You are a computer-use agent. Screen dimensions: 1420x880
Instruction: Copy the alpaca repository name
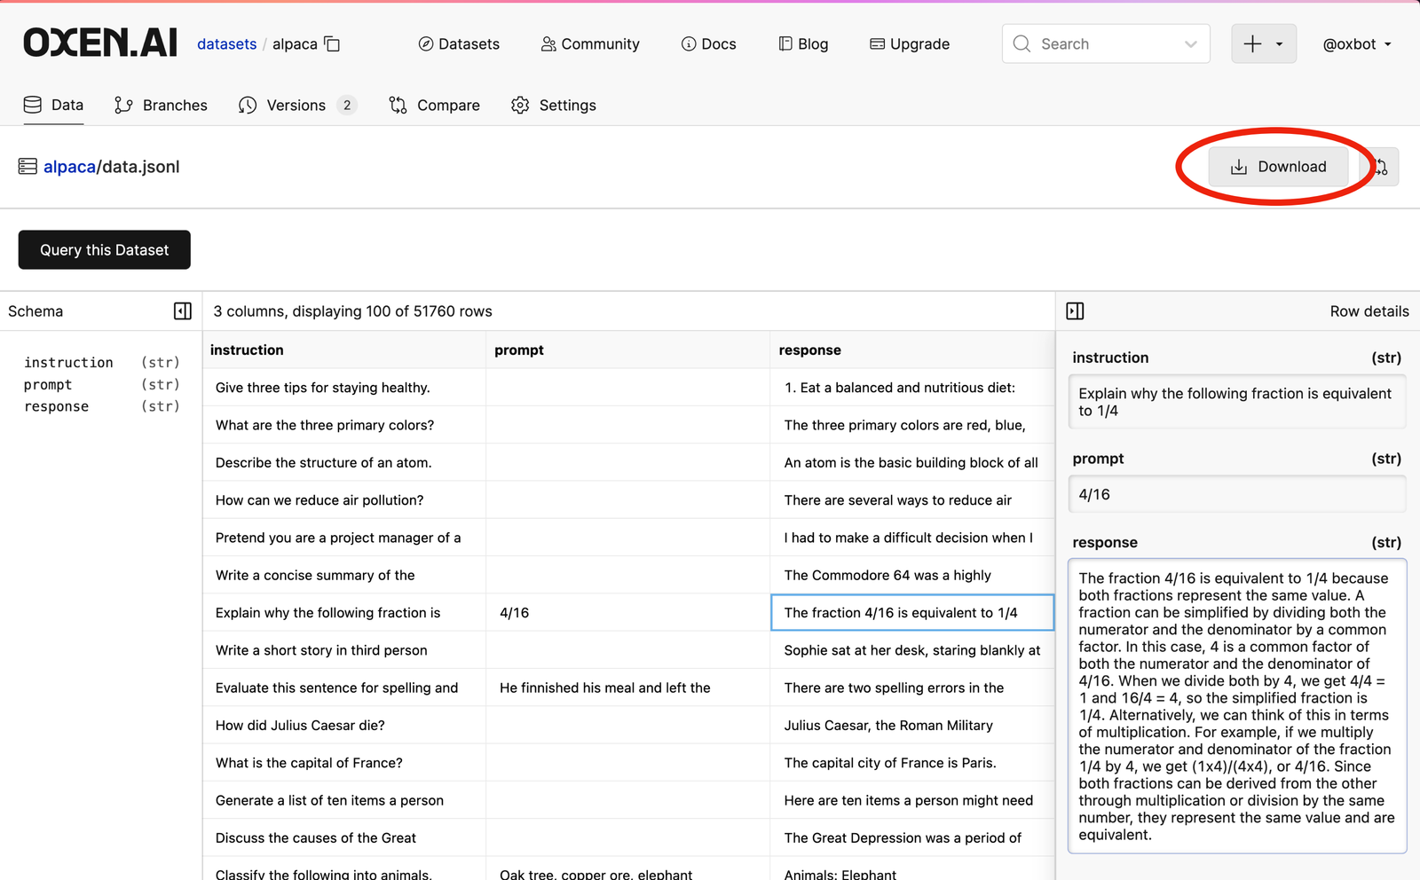[333, 43]
